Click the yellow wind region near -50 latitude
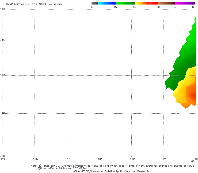The width and height of the screenshot is (198, 173). (x=189, y=74)
